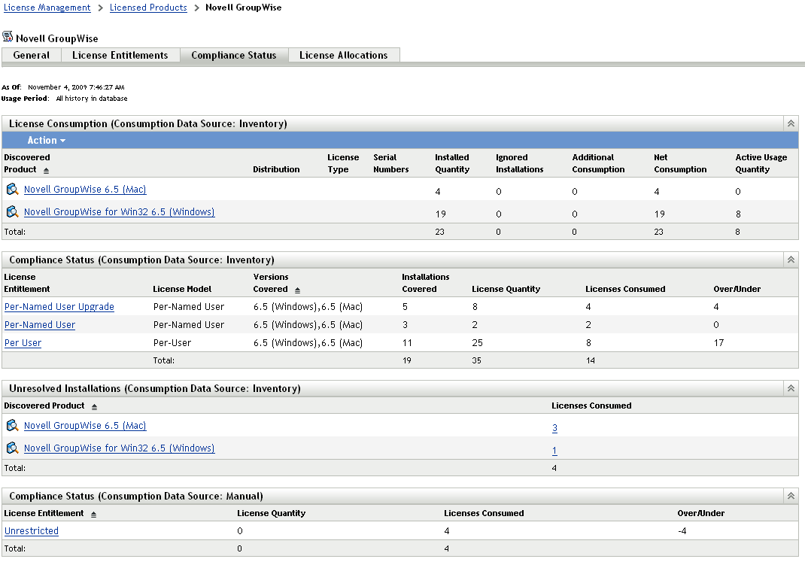Open the Per-Named User entitlement link
Viewport: 805px width, 565px height.
pos(40,325)
